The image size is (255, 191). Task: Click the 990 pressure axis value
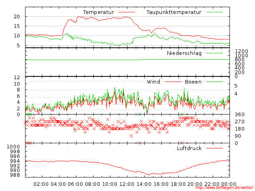coord(15,170)
